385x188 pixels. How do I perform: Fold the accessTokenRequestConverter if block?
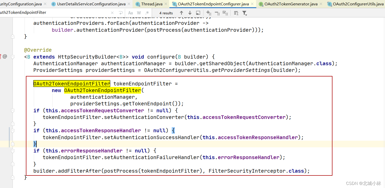(x=13, y=110)
